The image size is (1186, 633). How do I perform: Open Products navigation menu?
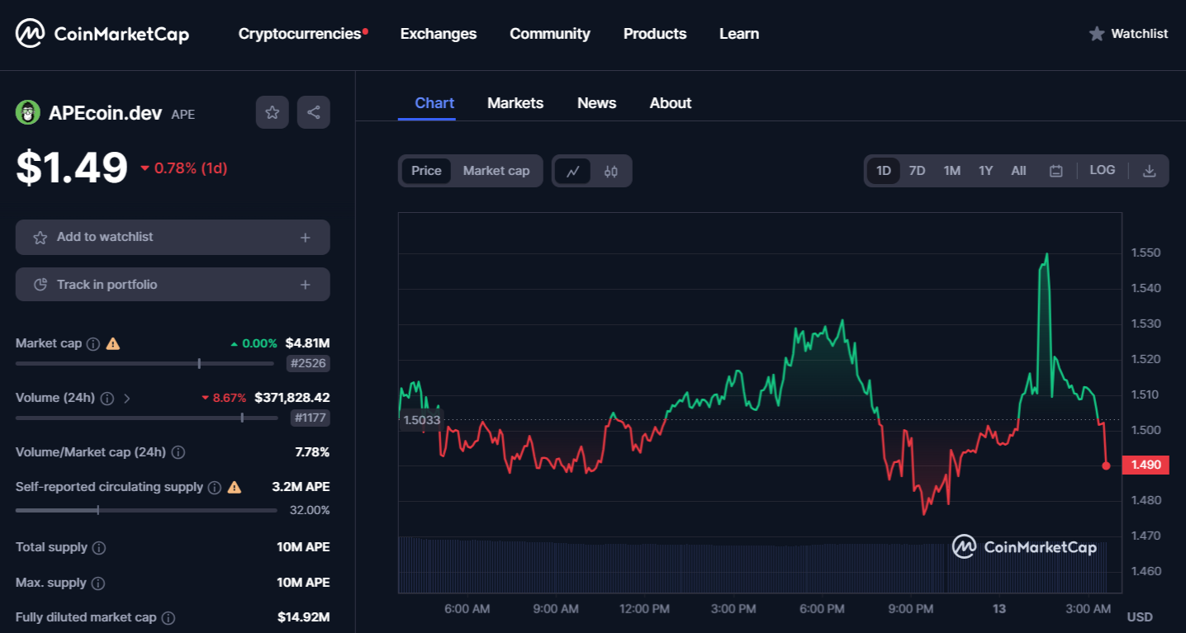coord(655,34)
